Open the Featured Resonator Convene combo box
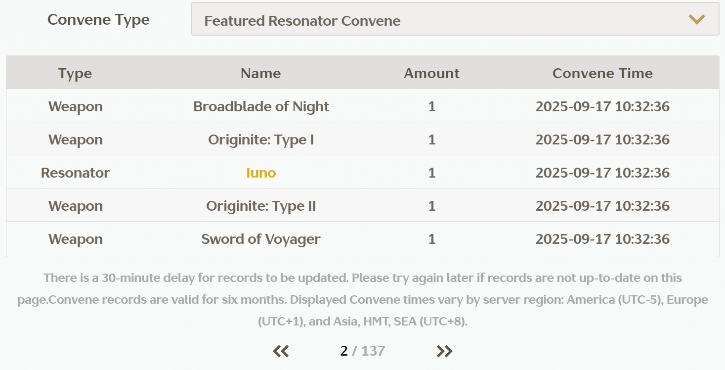 455,20
